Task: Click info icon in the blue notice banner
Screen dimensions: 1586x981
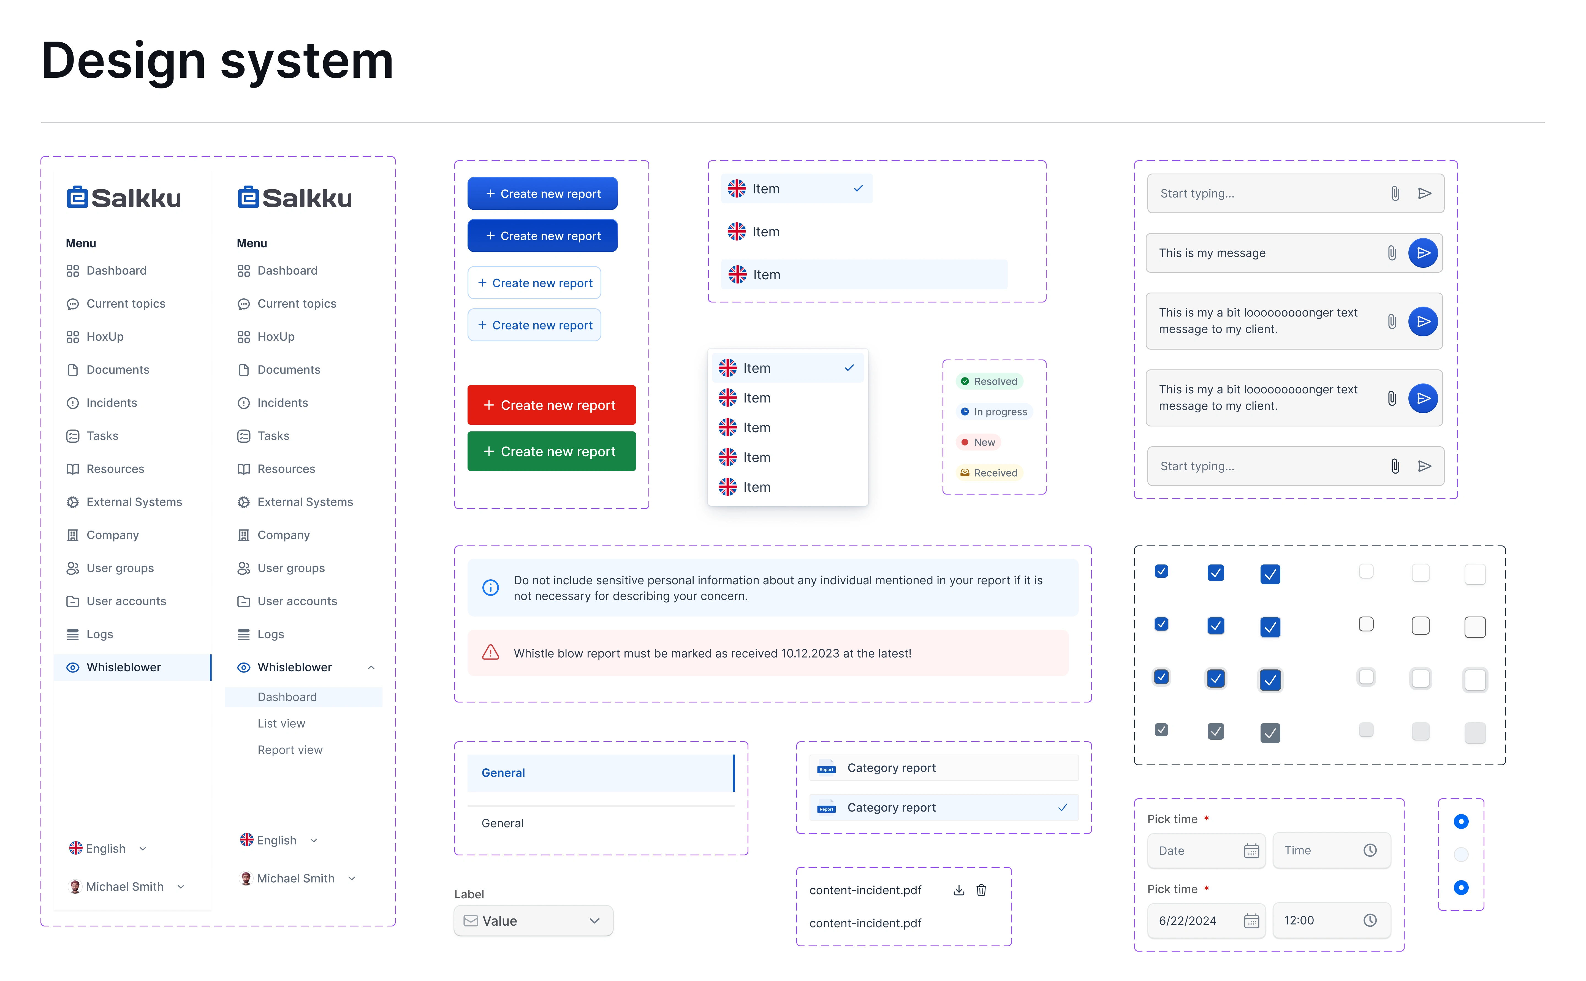Action: point(491,588)
